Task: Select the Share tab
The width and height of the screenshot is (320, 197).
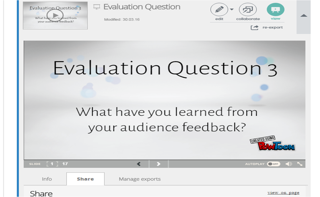Action: click(85, 179)
